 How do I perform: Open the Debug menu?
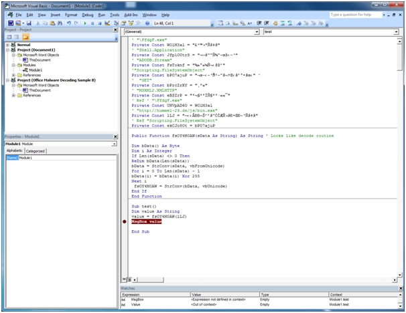coord(88,15)
